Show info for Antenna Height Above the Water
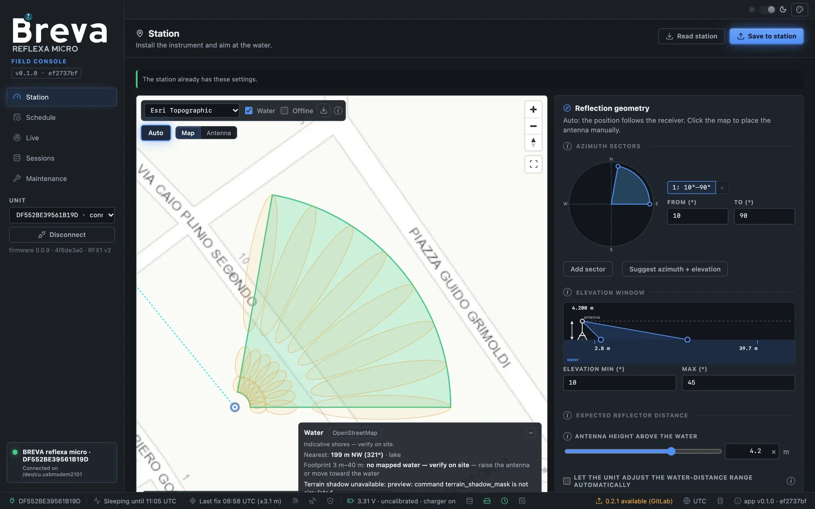Image resolution: width=815 pixels, height=509 pixels. point(567,436)
